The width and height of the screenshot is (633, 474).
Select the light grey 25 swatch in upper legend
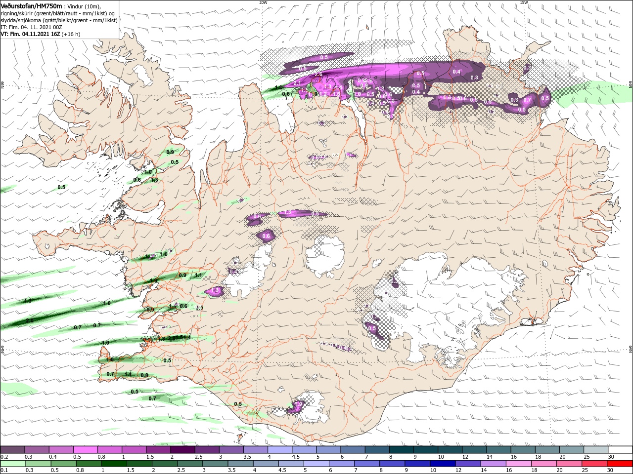pos(596,450)
